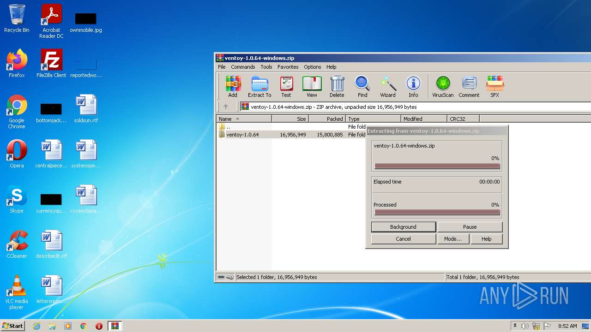Click the Mode... button
Screen dimensions: 591x332
[453, 239]
